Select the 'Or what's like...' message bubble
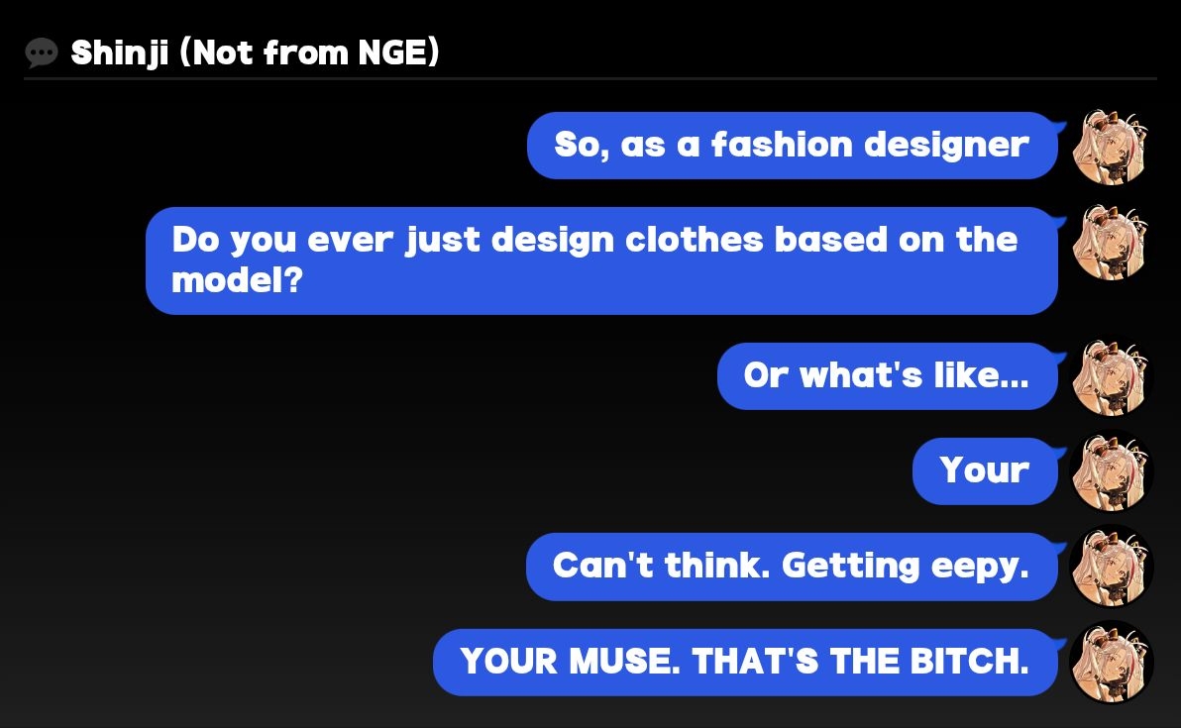The image size is (1181, 728). (887, 376)
